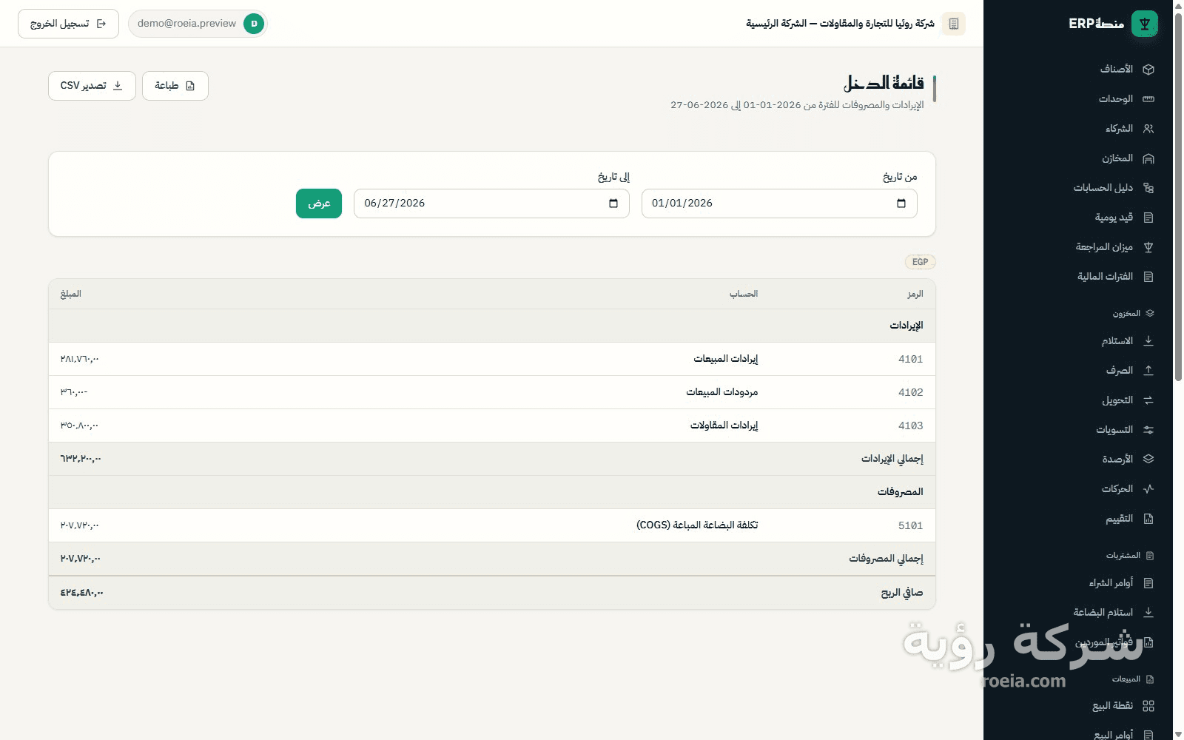Click the الأصناف box icon in sidebar
This screenshot has width=1184, height=740.
tap(1148, 70)
